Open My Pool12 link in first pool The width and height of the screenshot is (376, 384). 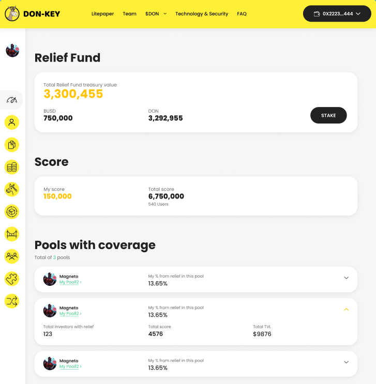(70, 282)
